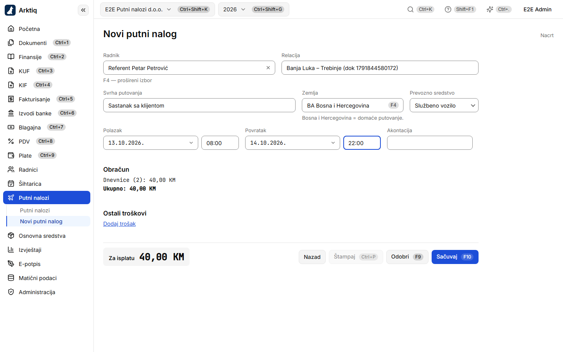The height and width of the screenshot is (352, 563).
Task: Select Putni nalozi submenu item
Action: 48,210
